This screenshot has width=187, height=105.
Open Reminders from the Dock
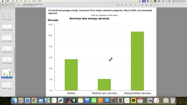point(54,100)
